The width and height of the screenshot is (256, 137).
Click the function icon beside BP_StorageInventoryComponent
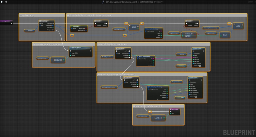[103, 2]
